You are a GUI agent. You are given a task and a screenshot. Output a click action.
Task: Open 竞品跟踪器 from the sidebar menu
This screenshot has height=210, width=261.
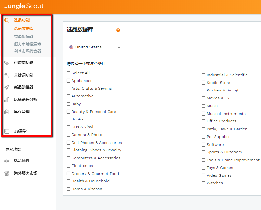coord(24,36)
